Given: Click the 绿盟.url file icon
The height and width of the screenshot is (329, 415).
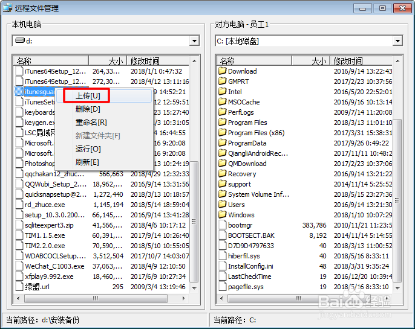Looking at the screenshot, I should tap(19, 287).
